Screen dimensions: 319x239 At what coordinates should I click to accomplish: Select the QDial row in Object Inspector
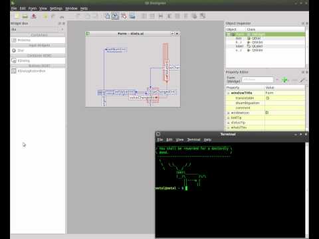click(x=265, y=39)
